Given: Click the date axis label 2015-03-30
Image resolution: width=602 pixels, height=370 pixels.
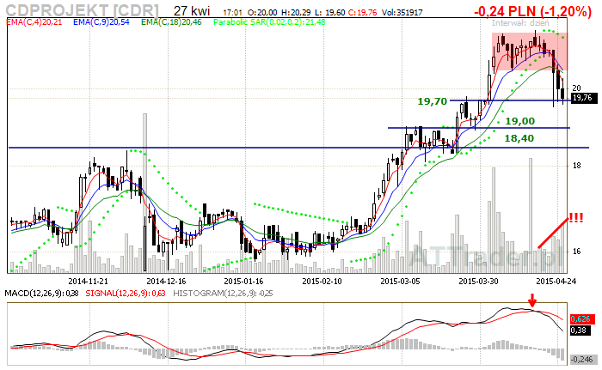Looking at the screenshot, I should click(478, 281).
